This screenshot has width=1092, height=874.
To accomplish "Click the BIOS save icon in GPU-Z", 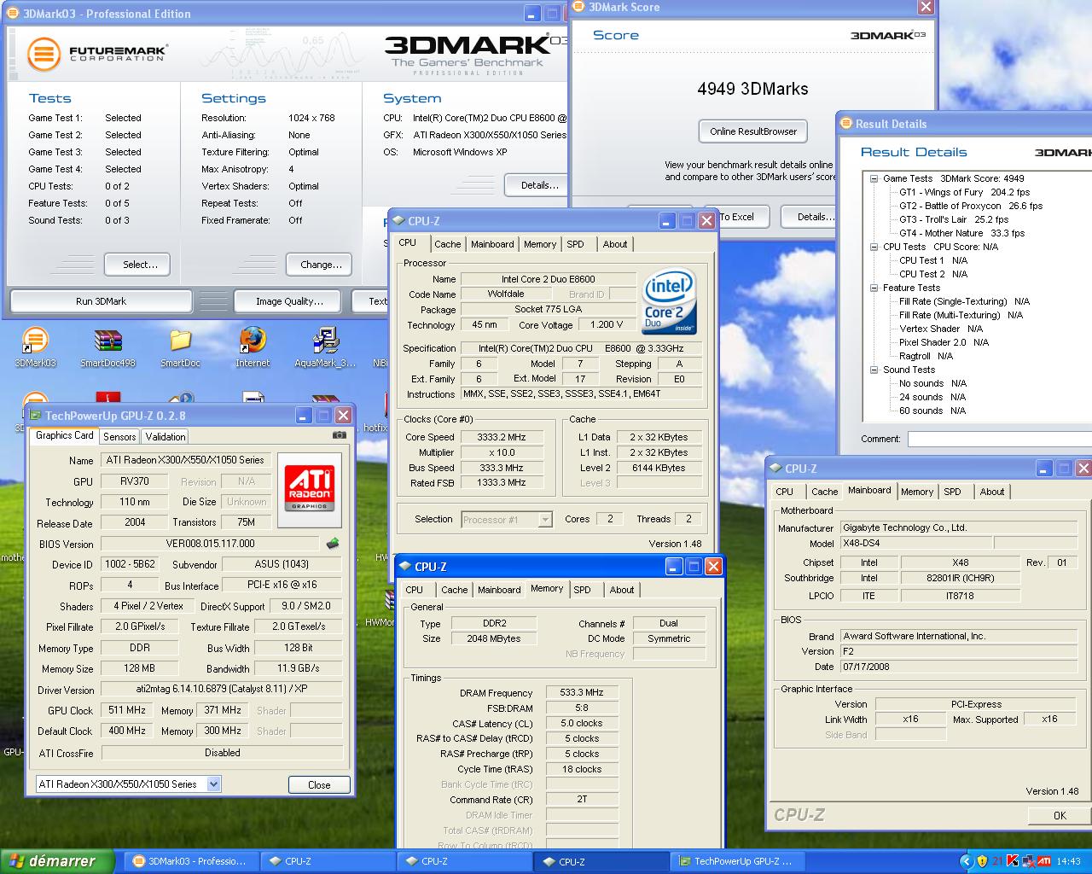I will tap(333, 543).
